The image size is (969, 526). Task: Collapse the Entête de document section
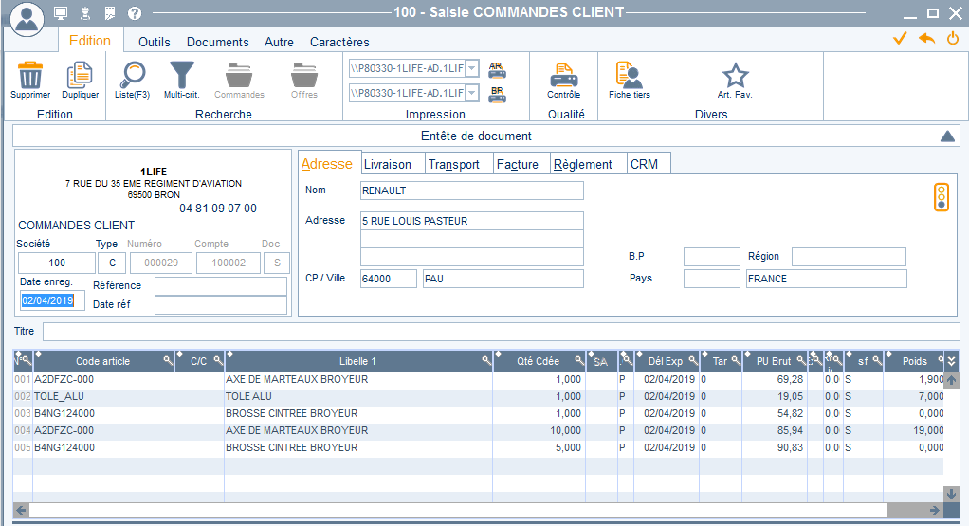coord(947,136)
